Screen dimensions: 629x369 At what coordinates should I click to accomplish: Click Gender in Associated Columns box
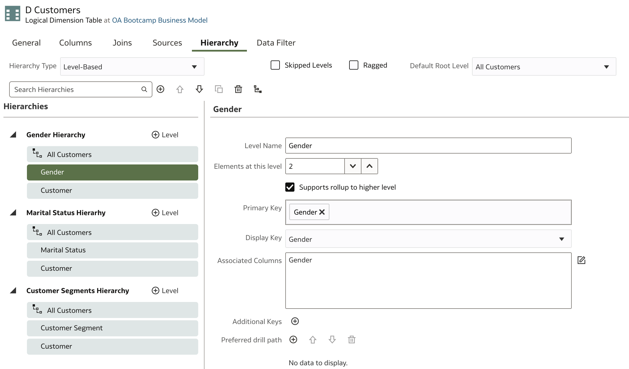click(300, 260)
